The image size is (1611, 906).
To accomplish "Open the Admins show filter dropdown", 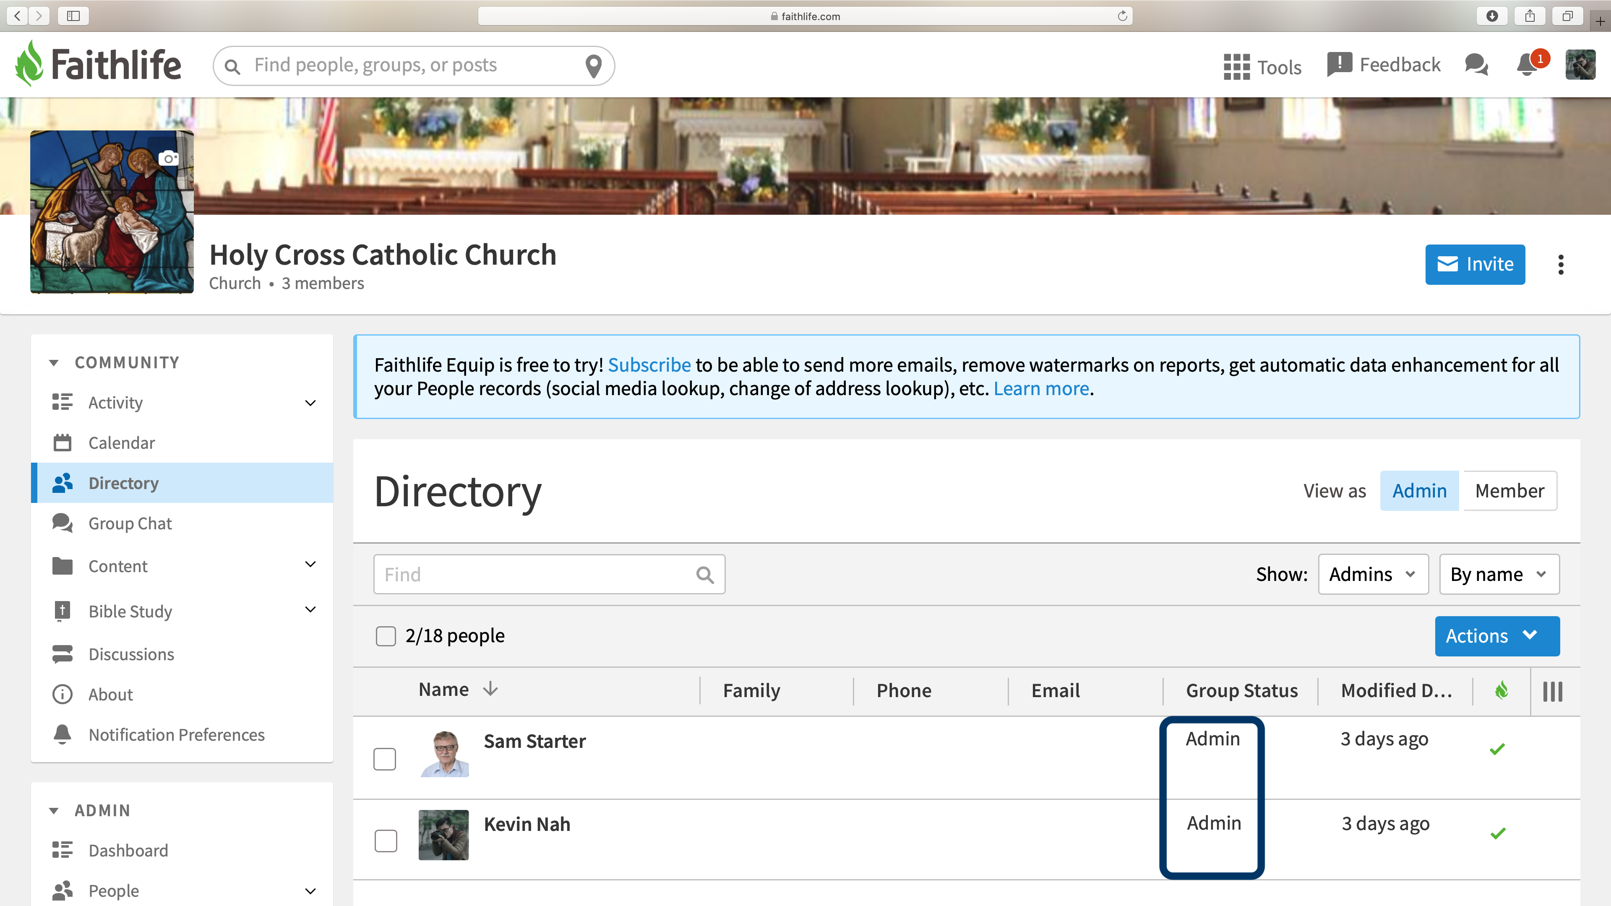I will [1374, 574].
